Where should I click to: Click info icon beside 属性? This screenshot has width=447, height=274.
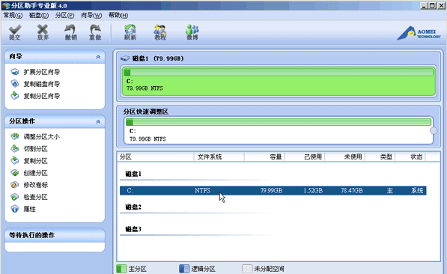14,209
